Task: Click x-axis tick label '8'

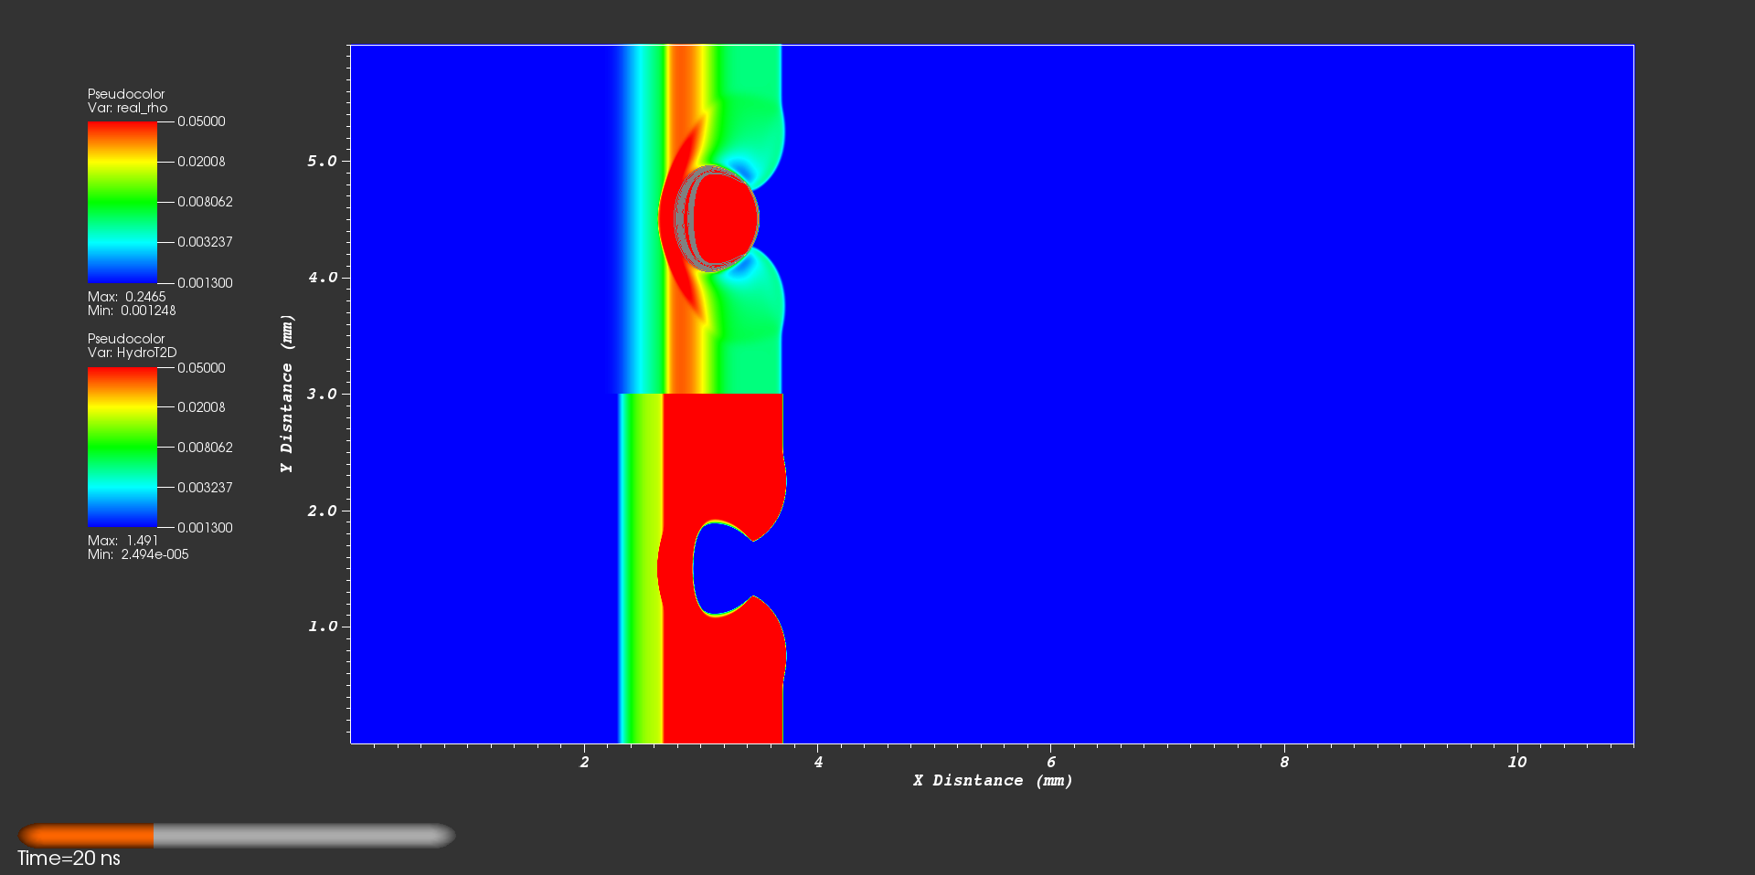Action: 1284,762
